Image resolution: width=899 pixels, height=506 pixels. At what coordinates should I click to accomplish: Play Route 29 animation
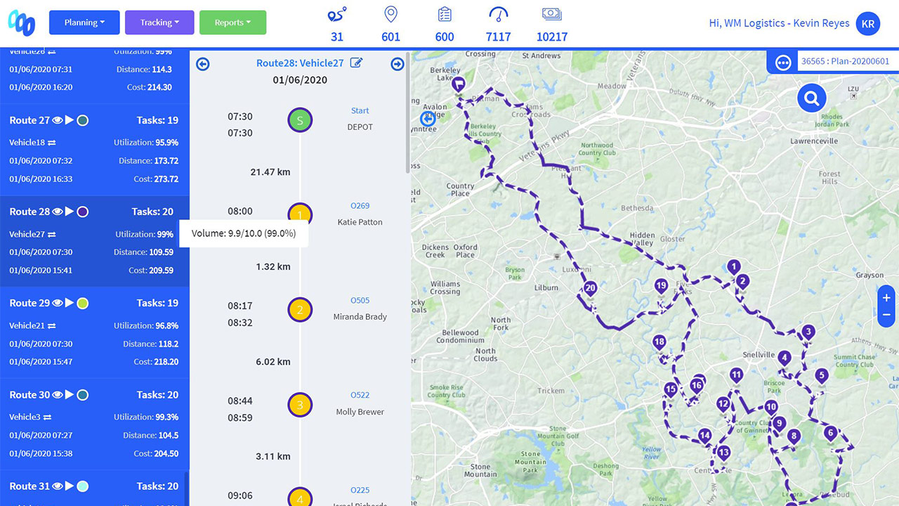(x=70, y=303)
